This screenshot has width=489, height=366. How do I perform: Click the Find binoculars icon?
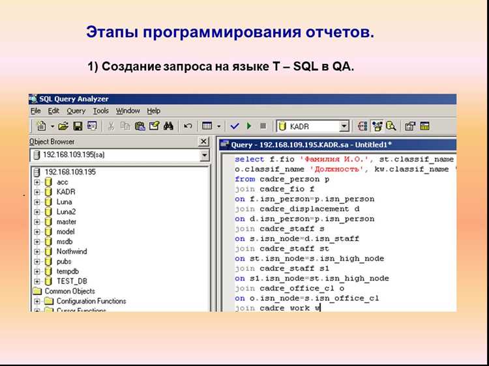168,126
